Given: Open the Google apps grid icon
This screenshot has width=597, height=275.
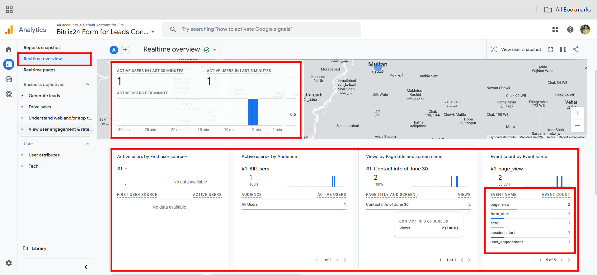Looking at the screenshot, I should (555, 29).
